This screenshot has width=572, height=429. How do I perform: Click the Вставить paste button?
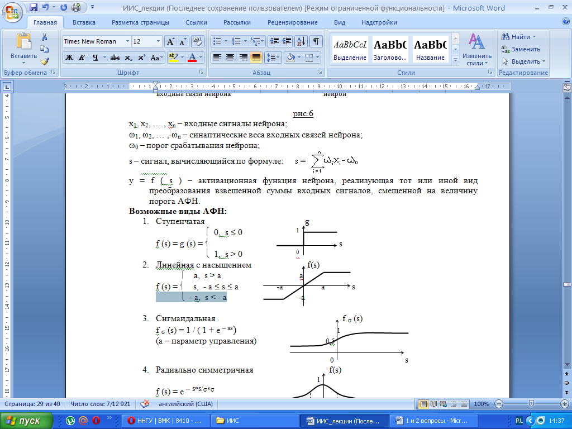point(23,49)
